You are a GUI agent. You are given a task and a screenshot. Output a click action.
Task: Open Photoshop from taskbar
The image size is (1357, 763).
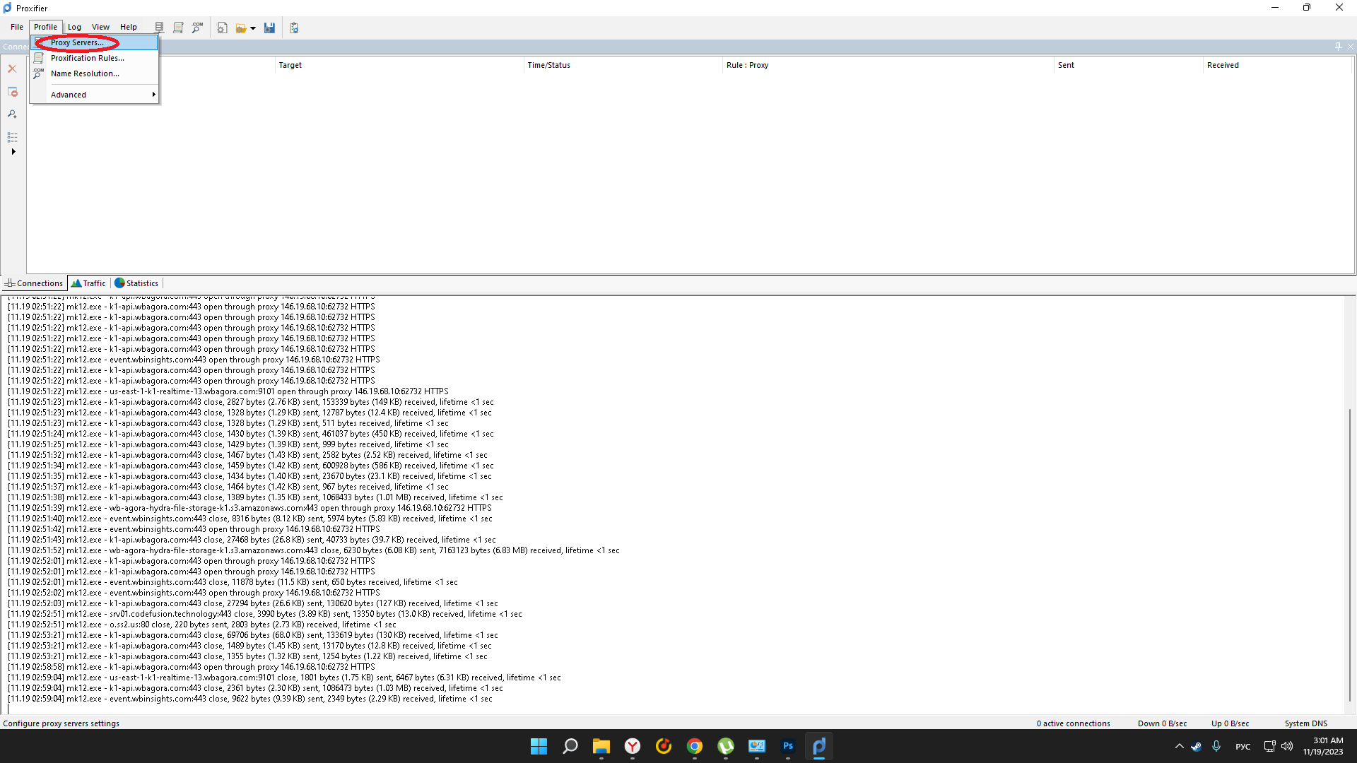pyautogui.click(x=787, y=746)
